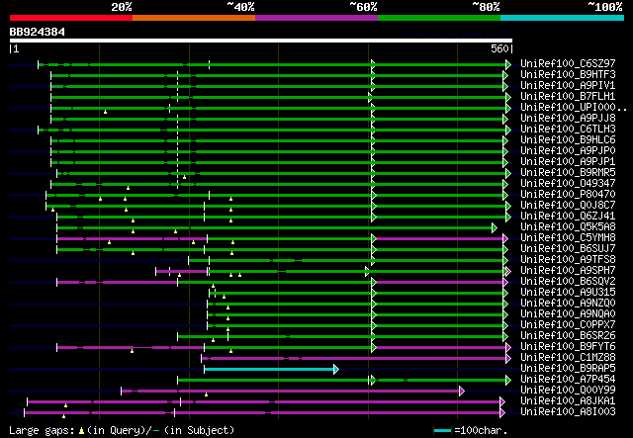Open the truncated UniRef100_UPI000.. entry
The width and height of the screenshot is (633, 438).
[574, 108]
